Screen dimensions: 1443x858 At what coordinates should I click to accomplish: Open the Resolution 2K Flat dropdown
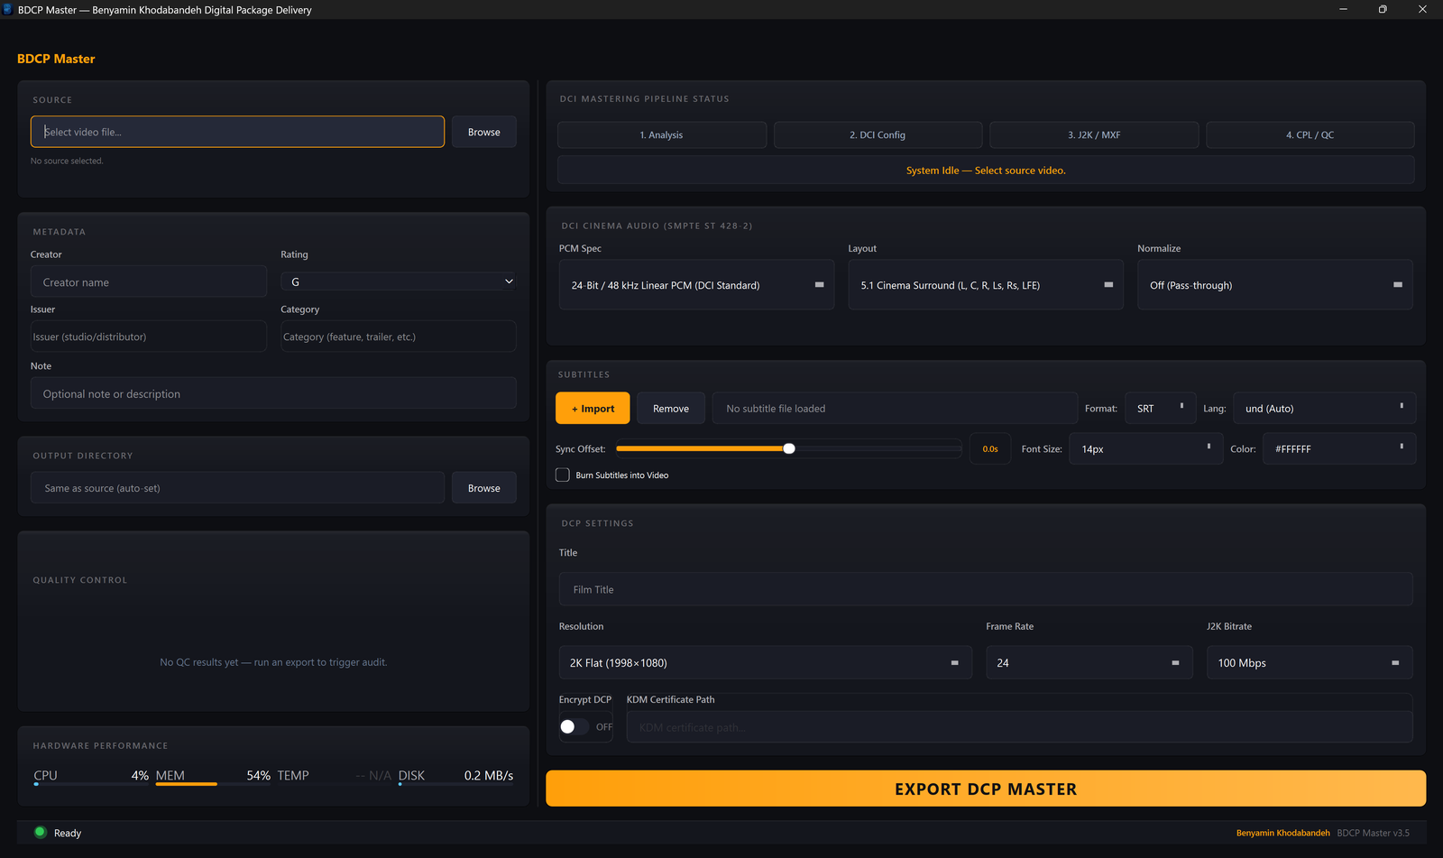(x=766, y=662)
